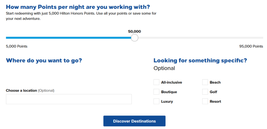Viewport: 267px width, 129px height.
Task: Tick the Beach checkbox
Action: point(205,82)
